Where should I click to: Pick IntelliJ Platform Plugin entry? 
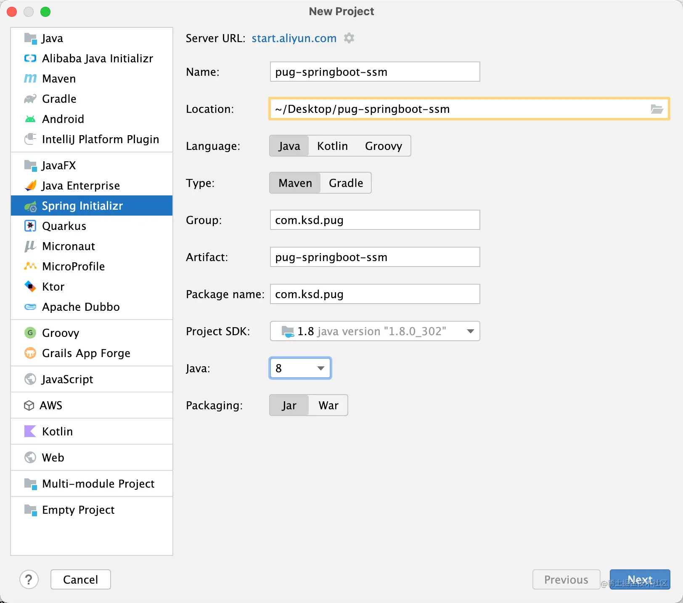click(x=92, y=139)
